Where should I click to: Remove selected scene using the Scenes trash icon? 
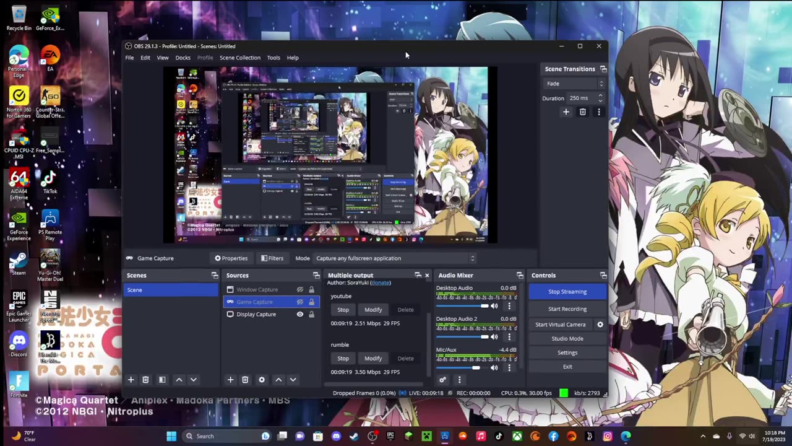click(x=145, y=380)
